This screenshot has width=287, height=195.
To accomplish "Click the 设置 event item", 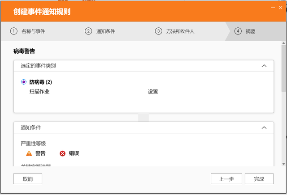I will point(153,92).
